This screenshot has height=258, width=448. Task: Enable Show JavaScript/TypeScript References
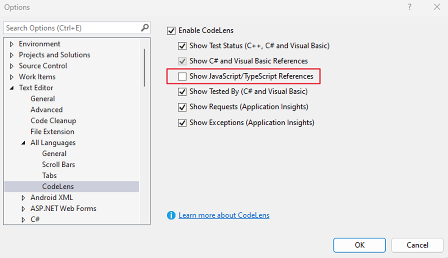tap(182, 76)
